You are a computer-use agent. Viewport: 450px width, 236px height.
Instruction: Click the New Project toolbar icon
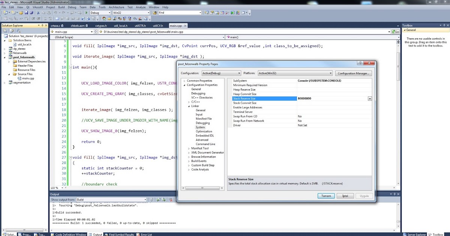pyautogui.click(x=5, y=13)
